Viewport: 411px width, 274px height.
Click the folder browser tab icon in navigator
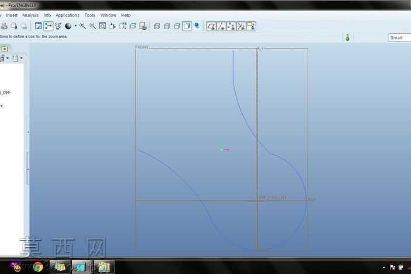coord(5,48)
